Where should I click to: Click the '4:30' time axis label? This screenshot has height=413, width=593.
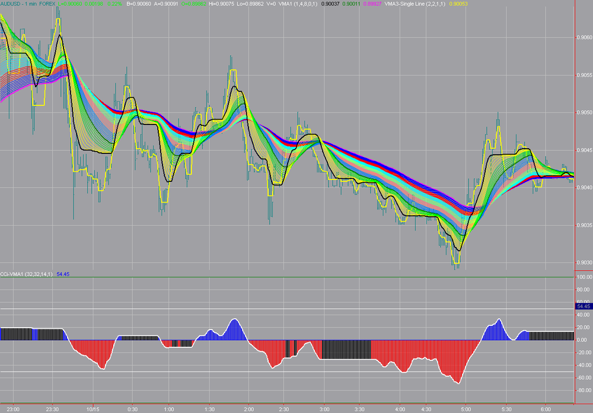(426, 409)
